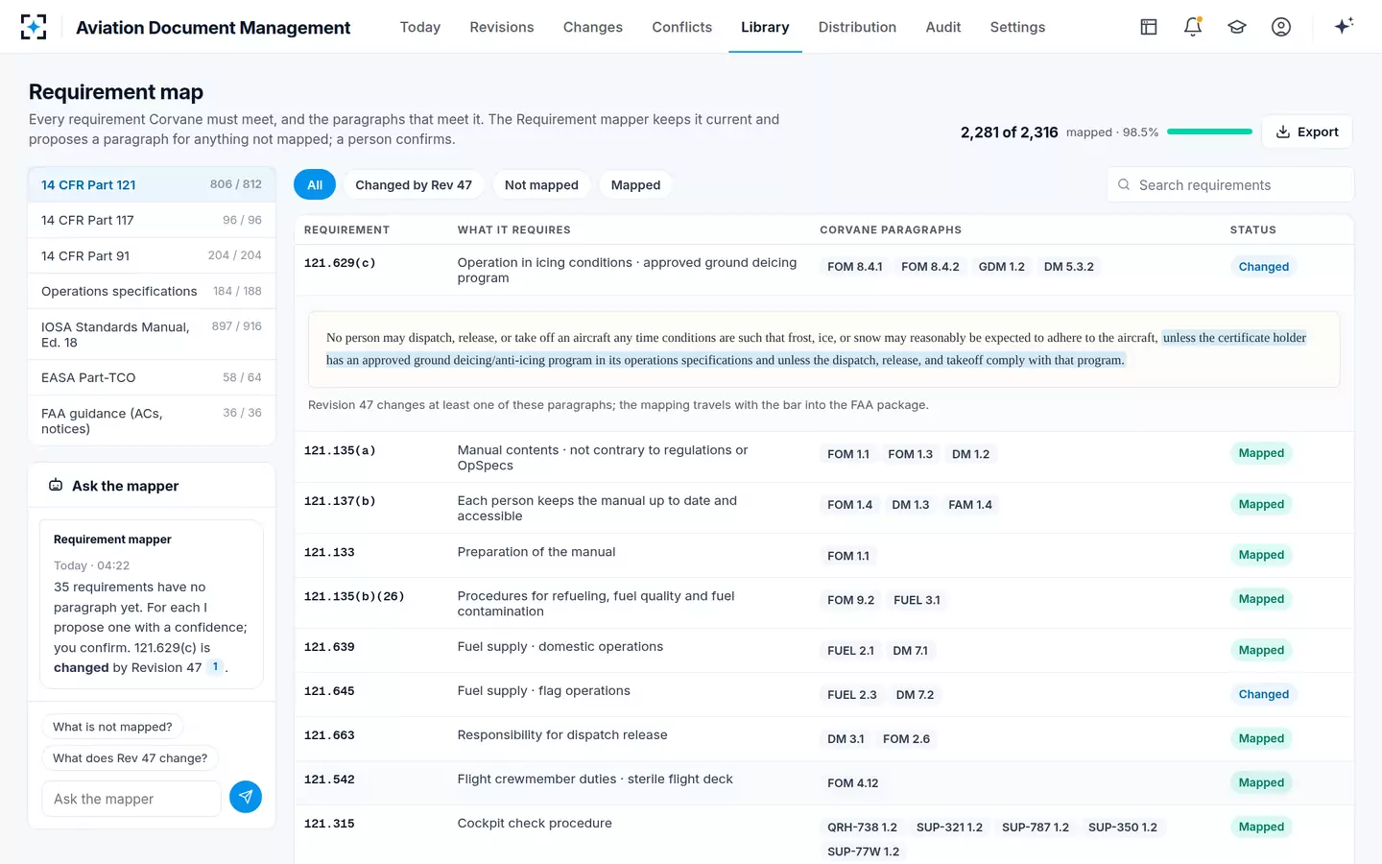
Task: Open the QRH-738 1.2 paragraph chip
Action: coord(863,828)
